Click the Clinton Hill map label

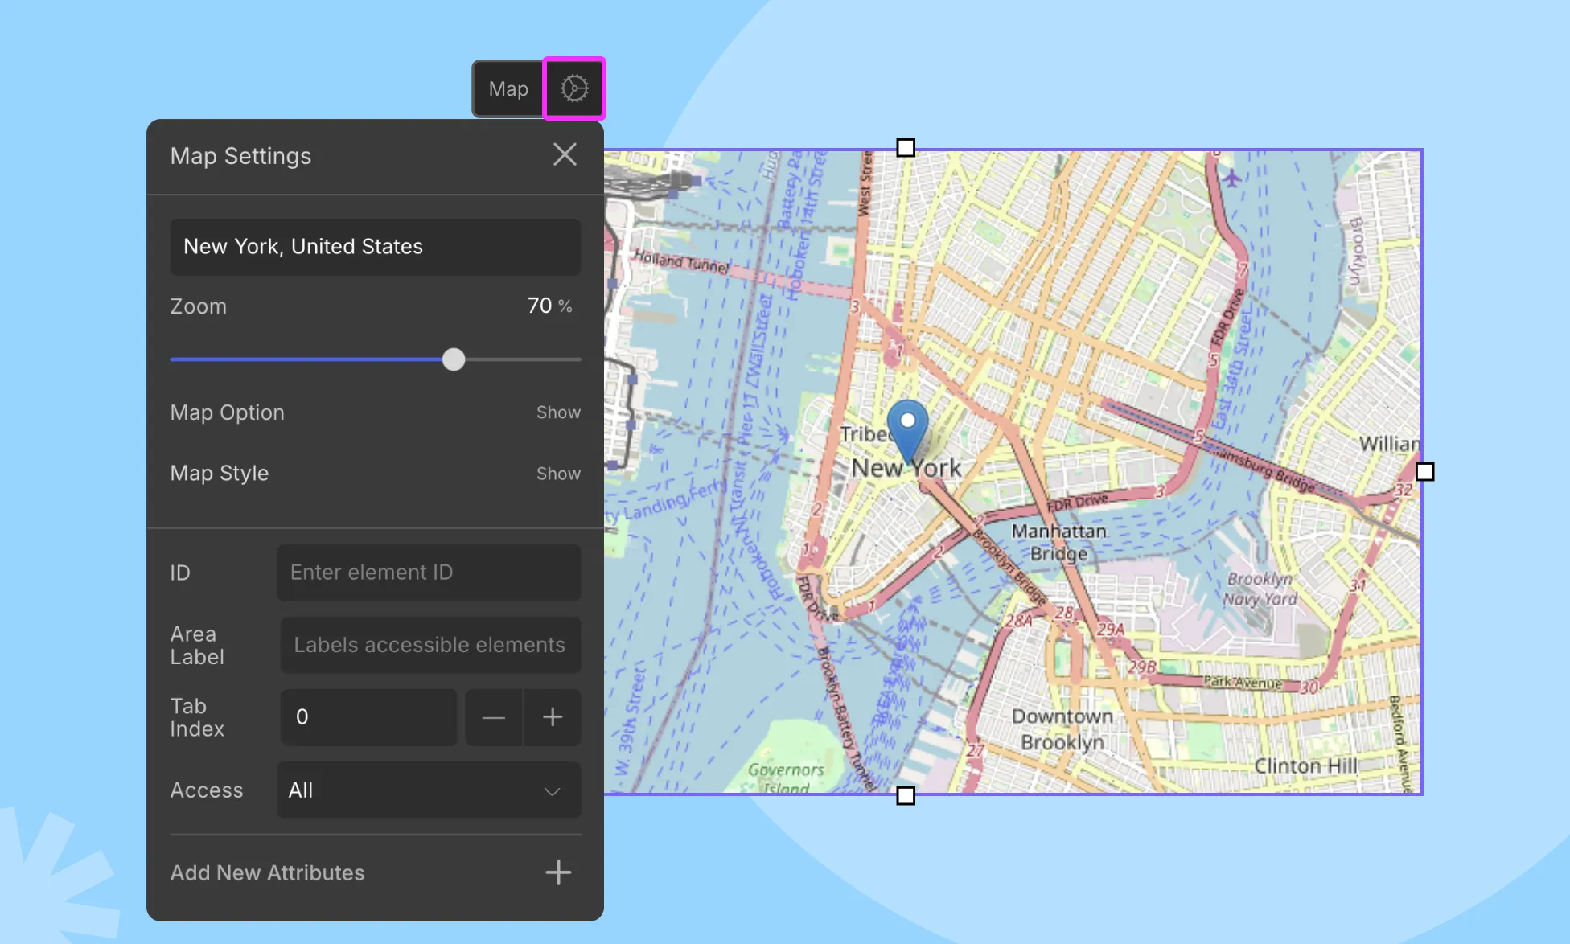(1305, 766)
